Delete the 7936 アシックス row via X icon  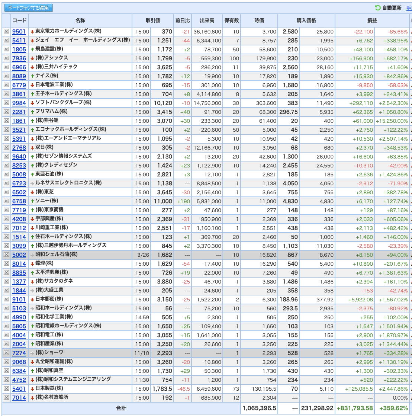coord(6,58)
